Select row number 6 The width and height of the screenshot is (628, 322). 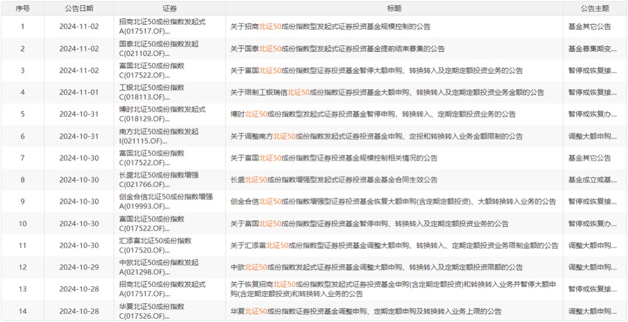[x=22, y=136]
